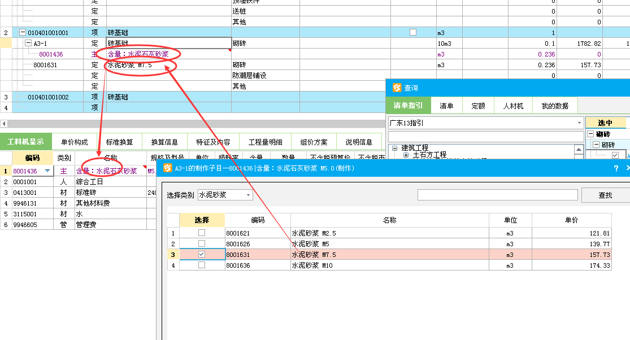Click the 选择 column header in the dialog

click(x=202, y=220)
